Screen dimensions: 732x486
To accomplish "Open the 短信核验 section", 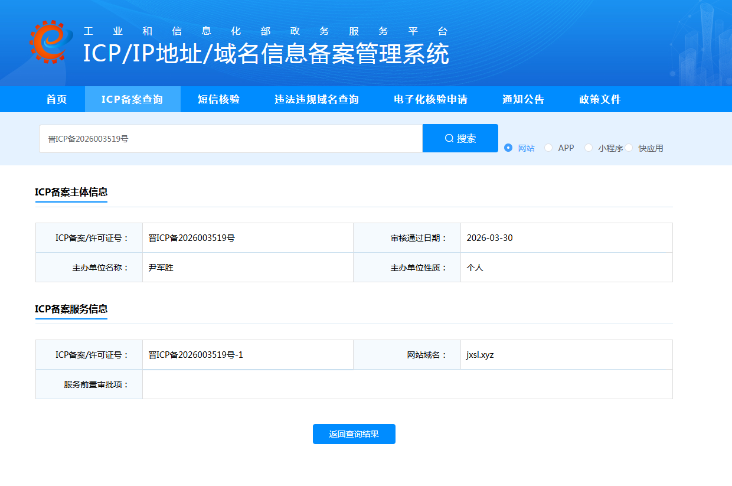I will (219, 99).
